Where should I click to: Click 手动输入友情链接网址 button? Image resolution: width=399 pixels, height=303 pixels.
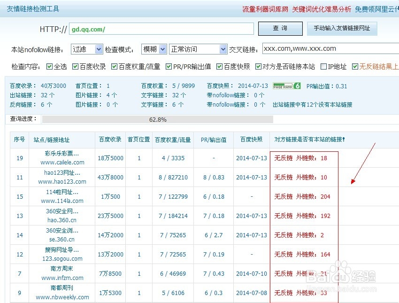tap(342, 28)
